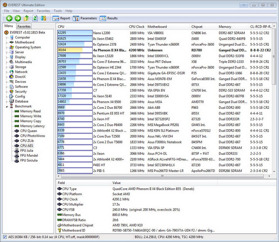The image size is (279, 242).
Task: Select the Multimedia tree icon
Action: [x=12, y=62]
